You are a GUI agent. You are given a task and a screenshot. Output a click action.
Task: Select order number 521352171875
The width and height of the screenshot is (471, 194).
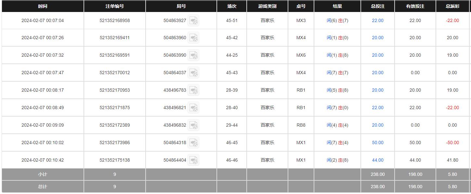115,108
